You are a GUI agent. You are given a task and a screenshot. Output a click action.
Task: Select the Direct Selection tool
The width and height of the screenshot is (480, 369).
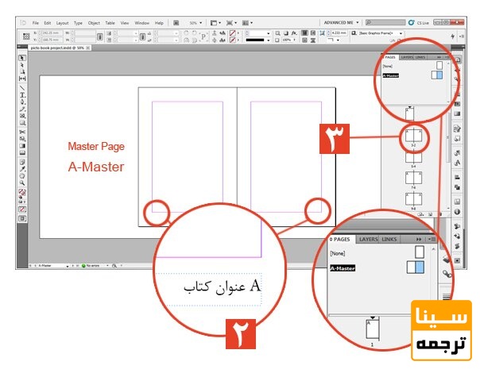(x=22, y=65)
